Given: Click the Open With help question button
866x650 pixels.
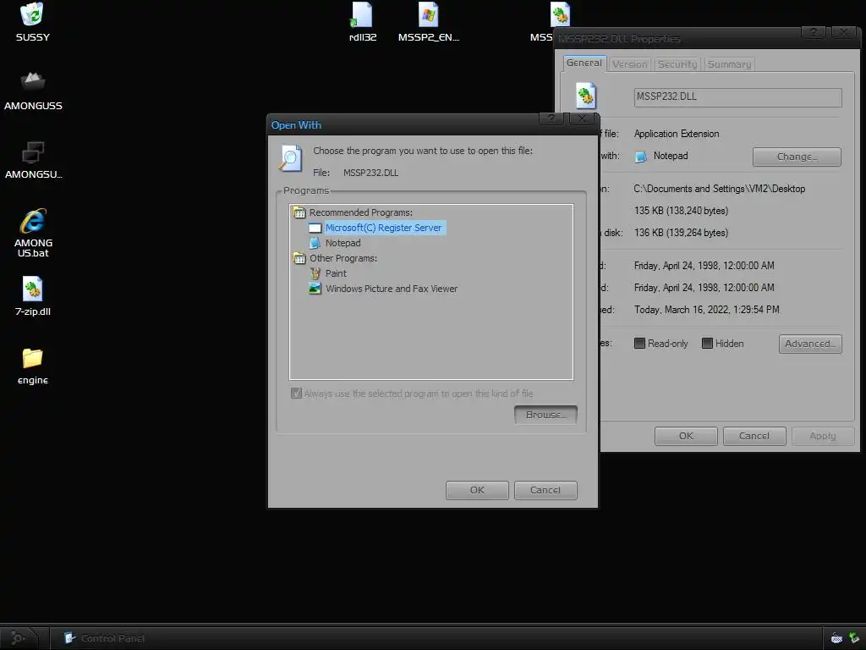Looking at the screenshot, I should pos(551,118).
